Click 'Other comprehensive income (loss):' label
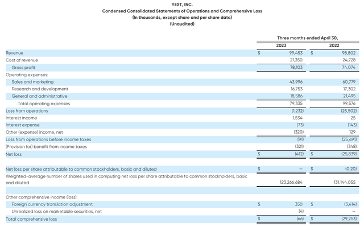This screenshot has height=227, width=364. click(x=42, y=197)
